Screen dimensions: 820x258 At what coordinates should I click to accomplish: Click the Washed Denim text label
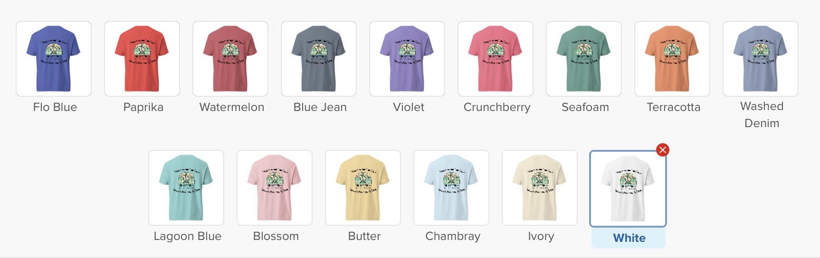point(762,115)
